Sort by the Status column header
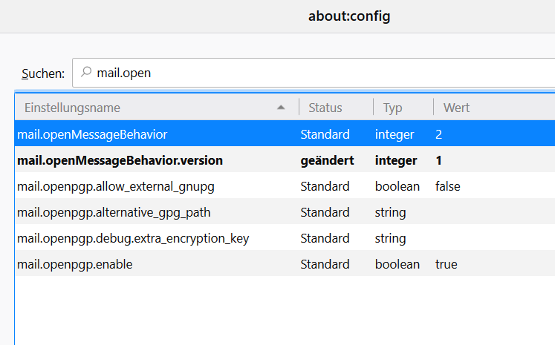Image resolution: width=555 pixels, height=345 pixels. click(x=325, y=108)
